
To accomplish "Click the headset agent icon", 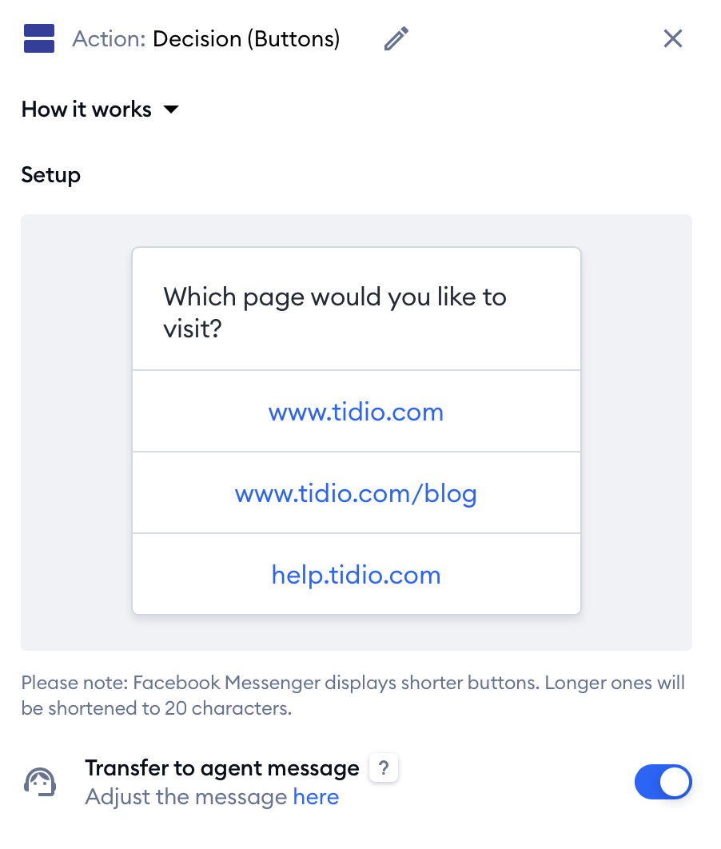I will [40, 782].
